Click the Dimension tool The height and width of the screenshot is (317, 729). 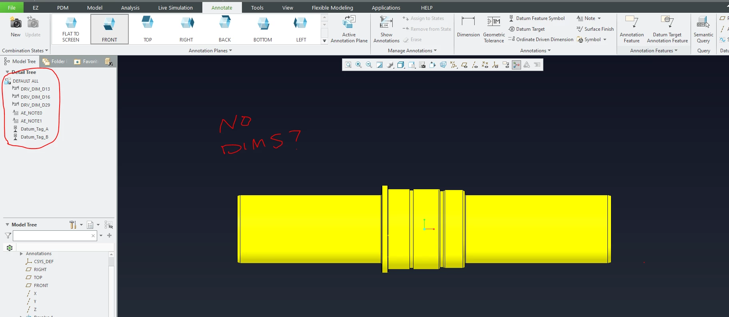coord(468,27)
